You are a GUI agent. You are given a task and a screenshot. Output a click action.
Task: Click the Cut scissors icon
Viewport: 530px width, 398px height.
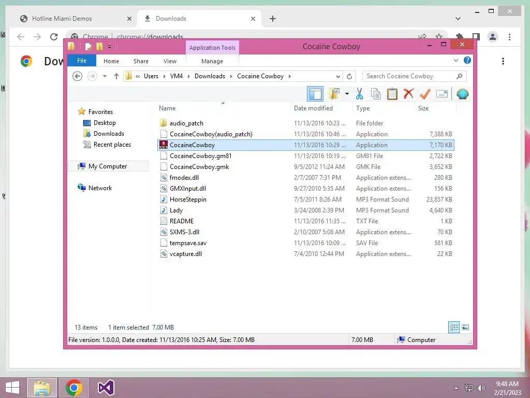[359, 94]
